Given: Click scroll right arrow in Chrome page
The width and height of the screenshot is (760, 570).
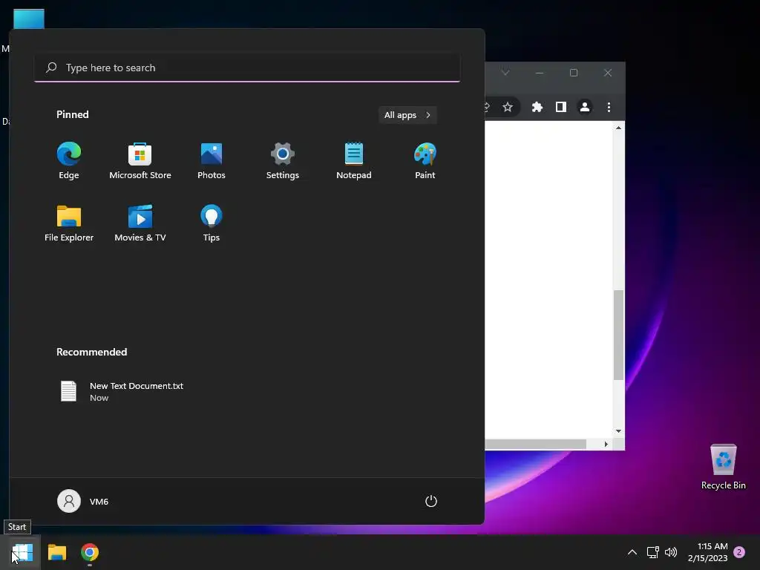Looking at the screenshot, I should 606,444.
